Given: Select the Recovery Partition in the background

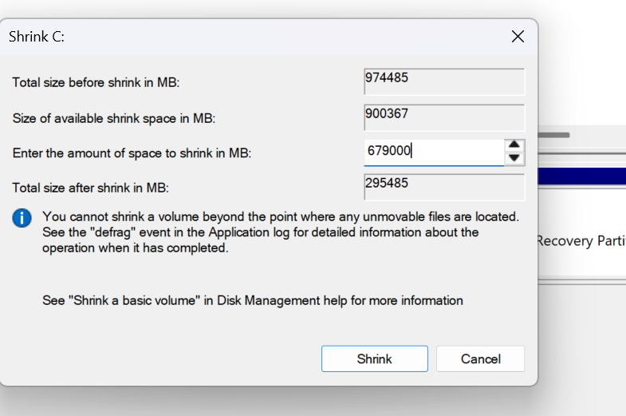Looking at the screenshot, I should [x=581, y=240].
